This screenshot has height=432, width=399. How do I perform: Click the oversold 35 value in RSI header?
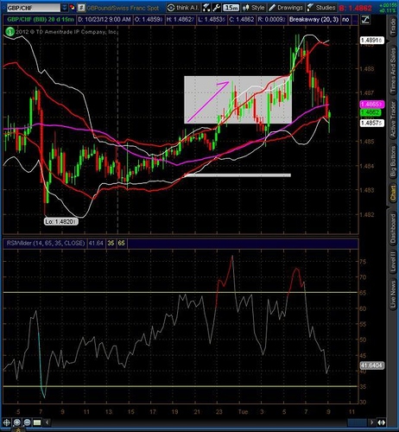pos(111,244)
